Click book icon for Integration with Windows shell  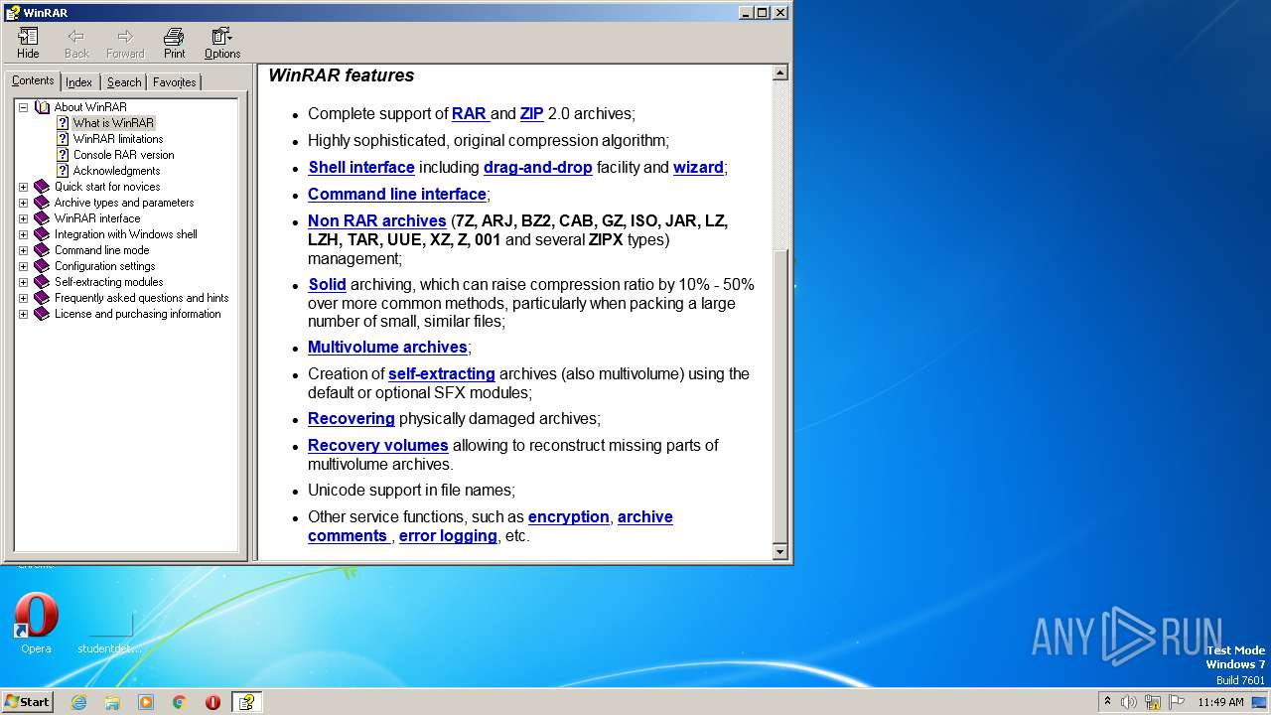coord(42,234)
